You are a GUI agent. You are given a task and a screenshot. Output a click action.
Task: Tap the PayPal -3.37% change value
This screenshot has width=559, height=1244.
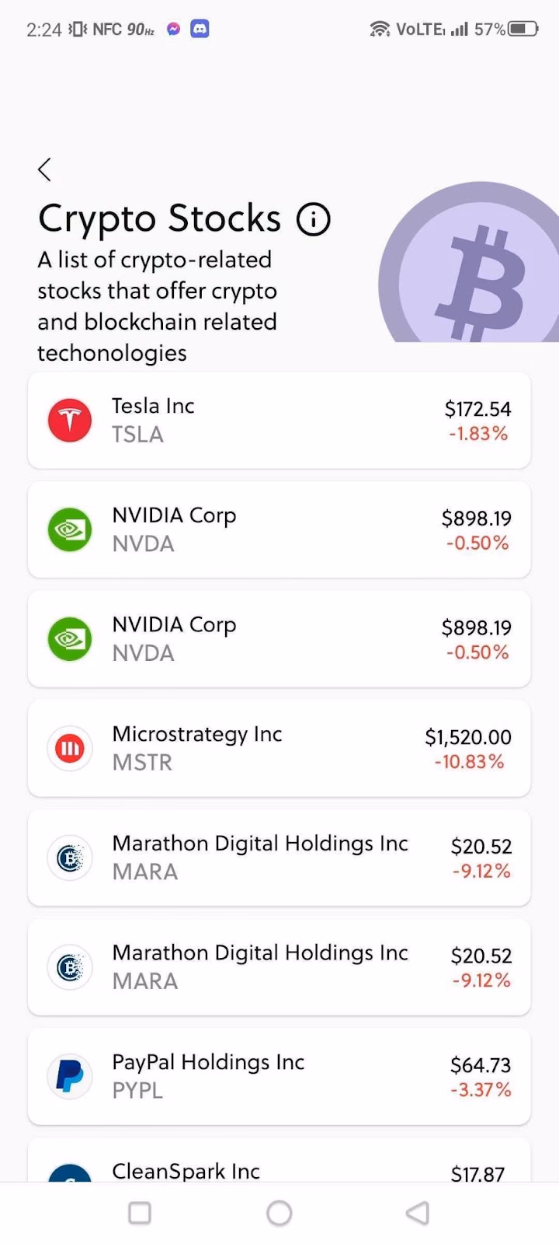(481, 1090)
